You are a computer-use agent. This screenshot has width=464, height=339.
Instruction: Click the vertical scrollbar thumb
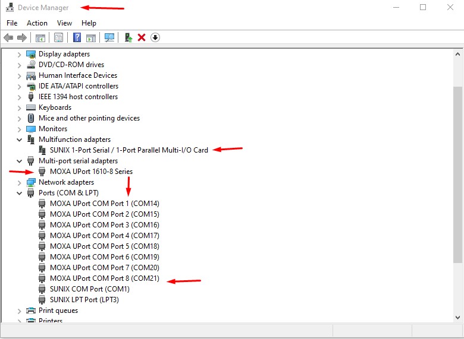point(458,174)
